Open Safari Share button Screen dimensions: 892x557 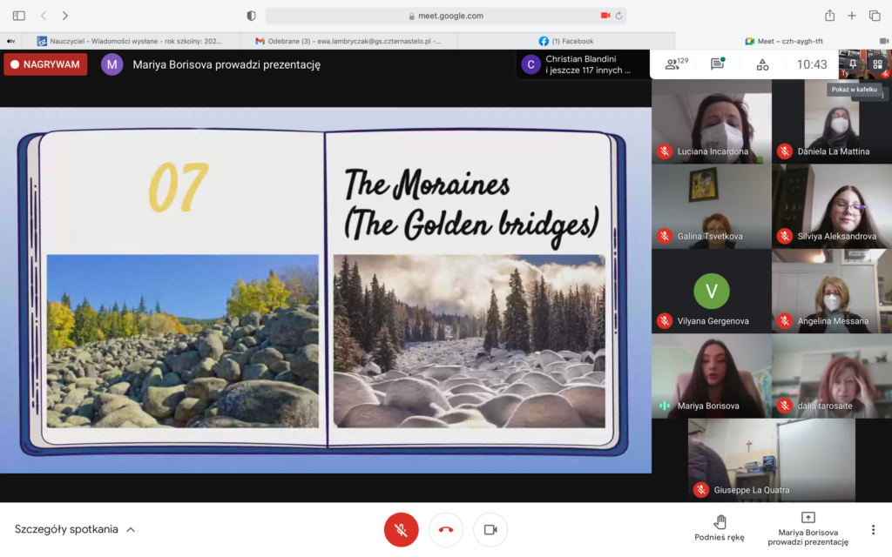[x=829, y=16]
